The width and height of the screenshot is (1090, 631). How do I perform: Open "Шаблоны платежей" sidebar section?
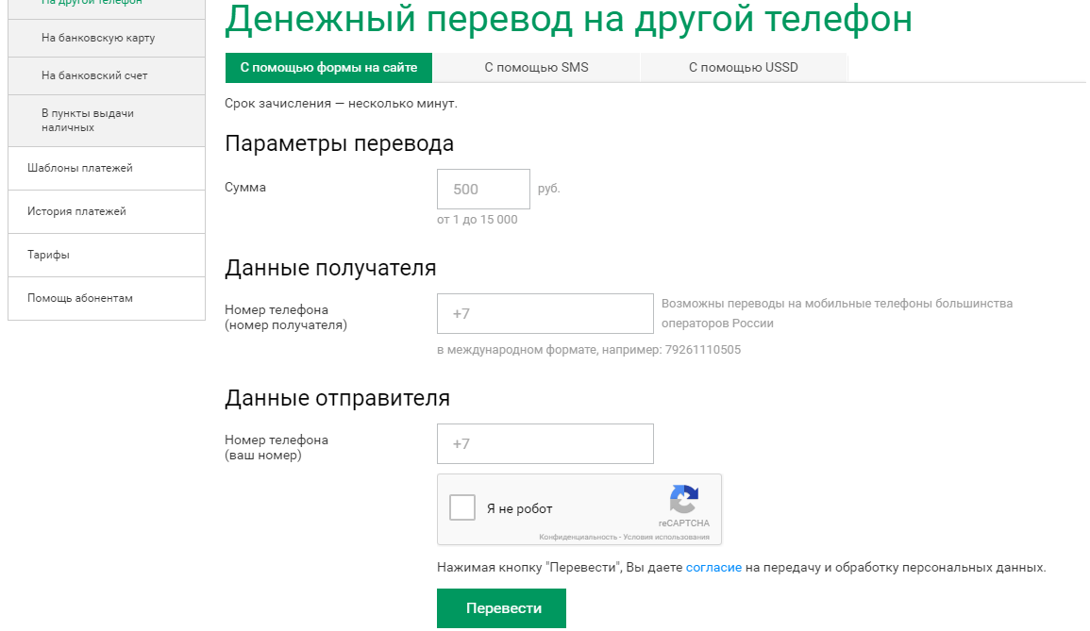107,168
